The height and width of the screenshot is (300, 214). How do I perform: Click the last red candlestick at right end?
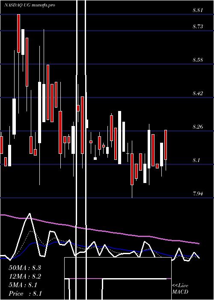[166, 145]
